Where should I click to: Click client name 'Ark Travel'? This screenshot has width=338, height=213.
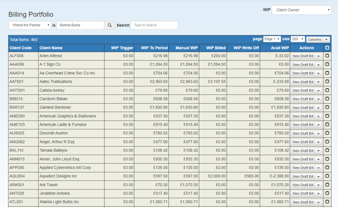click(48, 185)
